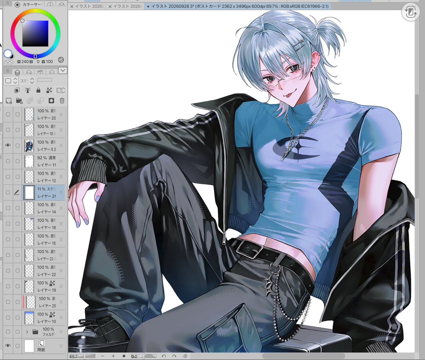Click the canvas flip/rotate round button
The image size is (425, 360).
point(410,12)
